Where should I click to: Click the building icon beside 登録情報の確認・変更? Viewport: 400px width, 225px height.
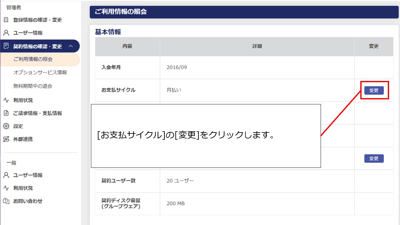point(6,20)
